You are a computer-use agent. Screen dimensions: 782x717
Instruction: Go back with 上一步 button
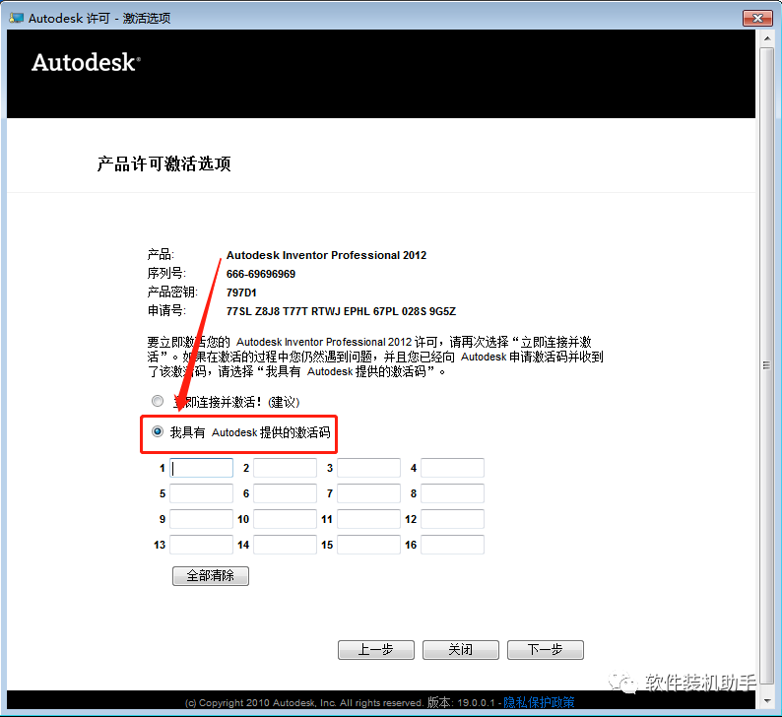point(376,650)
